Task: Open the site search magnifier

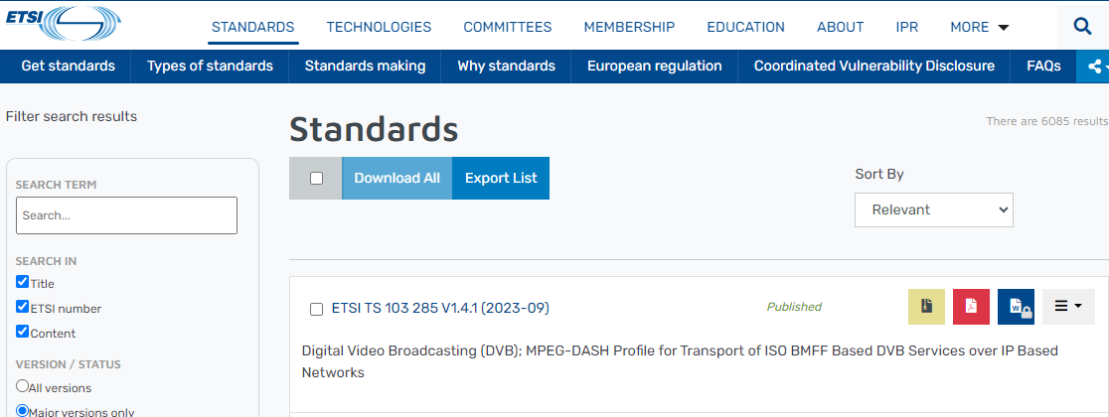Action: tap(1082, 27)
